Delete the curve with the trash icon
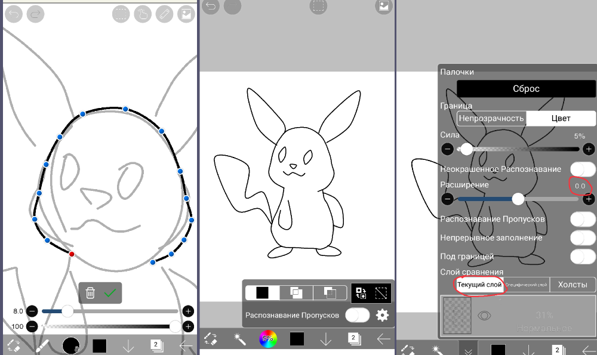597x355 pixels. coord(90,292)
